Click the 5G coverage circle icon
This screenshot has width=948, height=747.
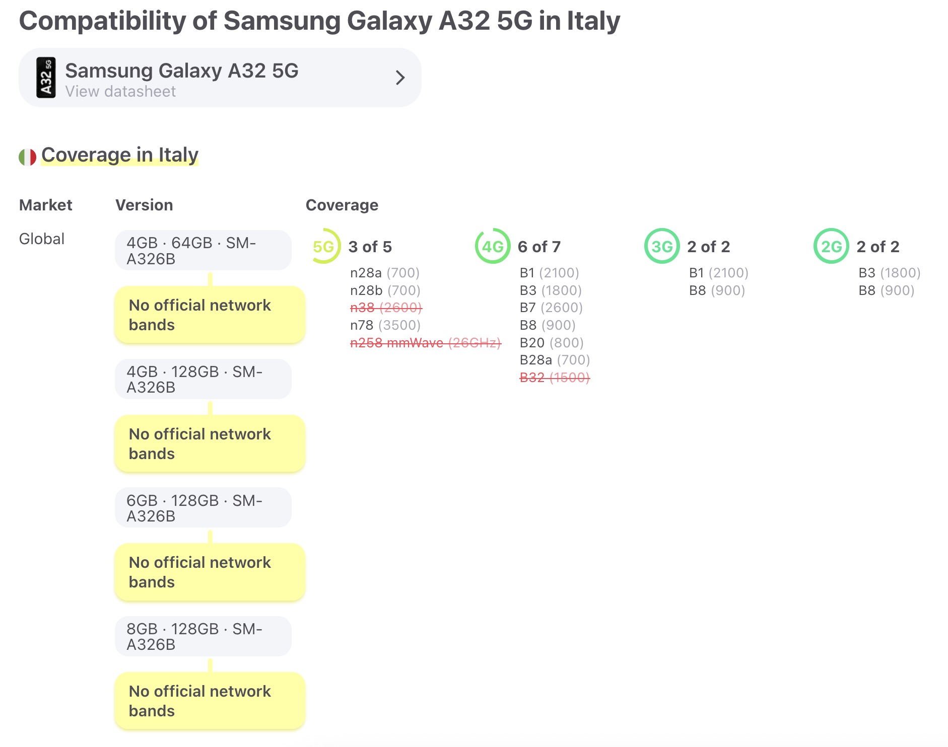coord(323,247)
